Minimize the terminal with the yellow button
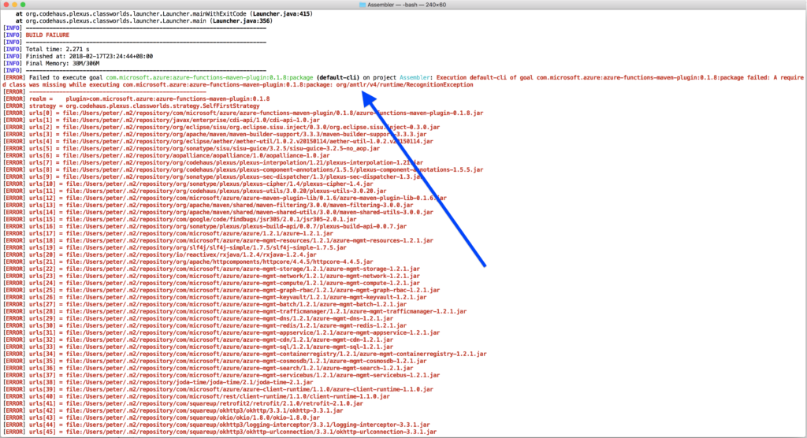The width and height of the screenshot is (807, 438). (14, 5)
